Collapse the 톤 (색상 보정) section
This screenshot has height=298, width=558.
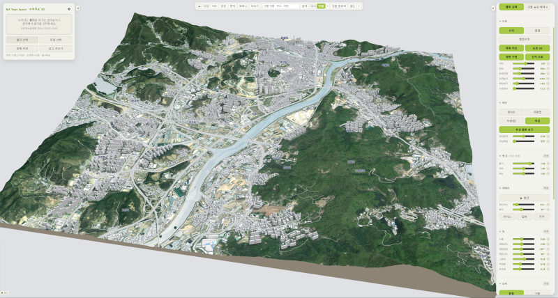coord(510,156)
